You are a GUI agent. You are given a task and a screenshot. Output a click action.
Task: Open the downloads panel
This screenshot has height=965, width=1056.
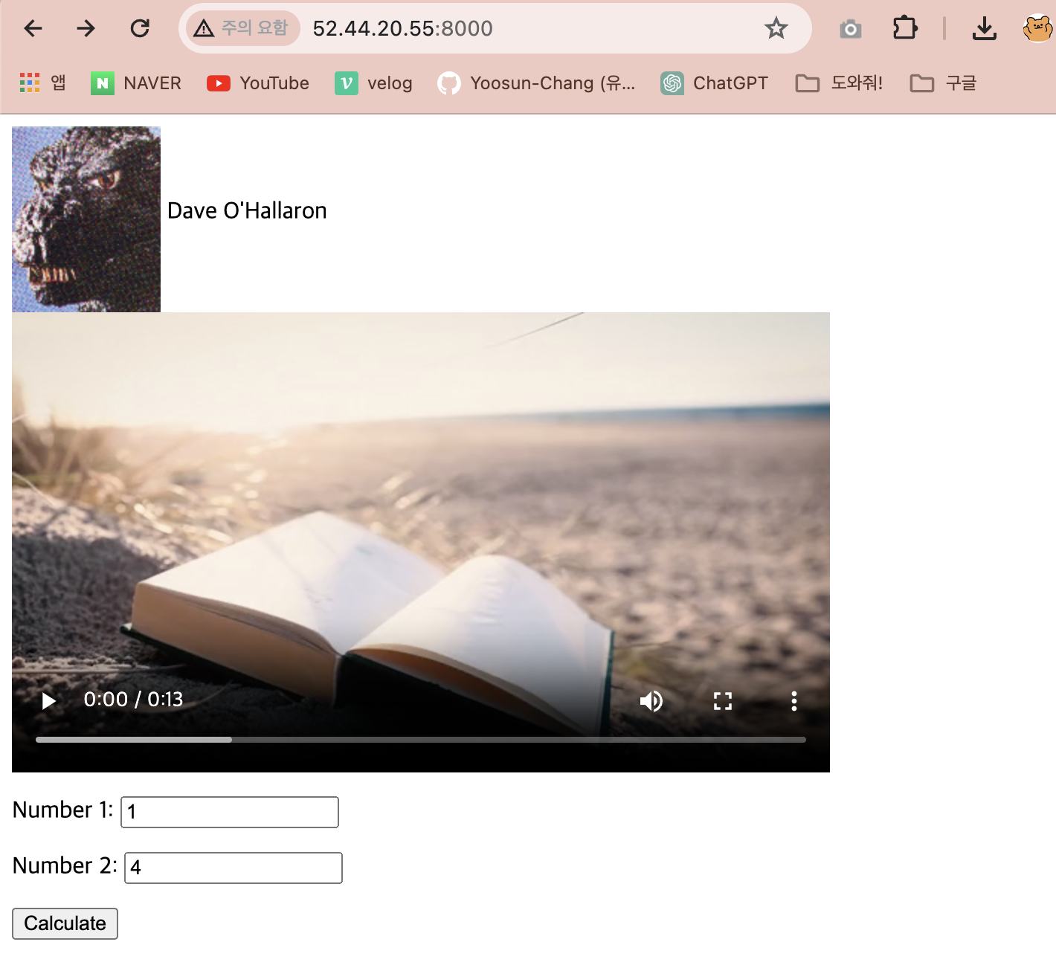click(x=985, y=28)
